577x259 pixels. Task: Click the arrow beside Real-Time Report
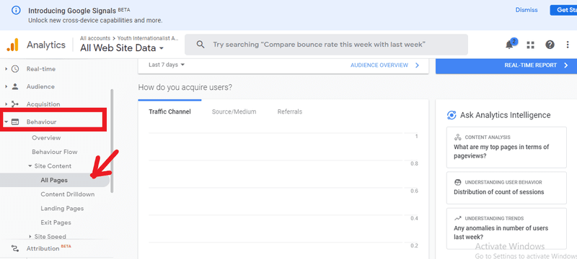566,65
